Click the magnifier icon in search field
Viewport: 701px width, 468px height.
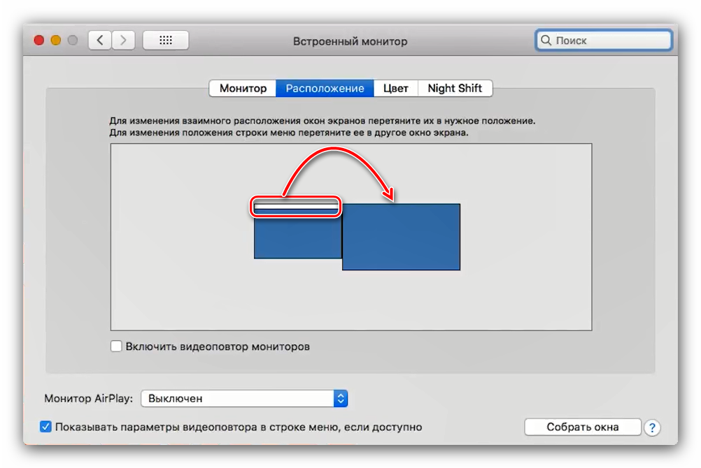click(x=546, y=41)
